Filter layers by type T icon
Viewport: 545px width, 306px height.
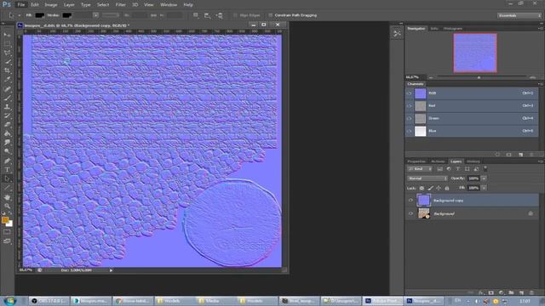click(458, 169)
